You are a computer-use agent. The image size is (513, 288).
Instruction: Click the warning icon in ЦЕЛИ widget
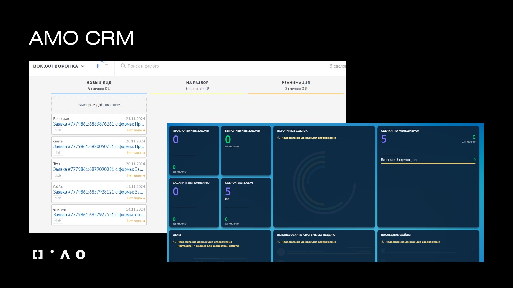coord(174,242)
